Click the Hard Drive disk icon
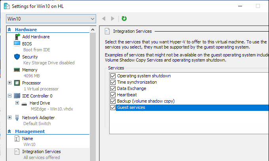 24,104
